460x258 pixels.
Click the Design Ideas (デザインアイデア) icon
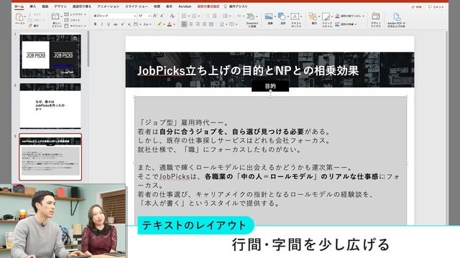[x=375, y=16]
